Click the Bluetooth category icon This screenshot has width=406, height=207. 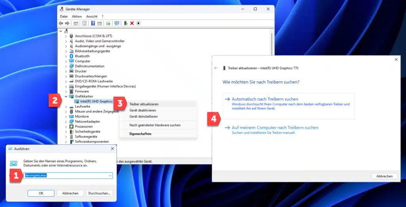coord(71,56)
